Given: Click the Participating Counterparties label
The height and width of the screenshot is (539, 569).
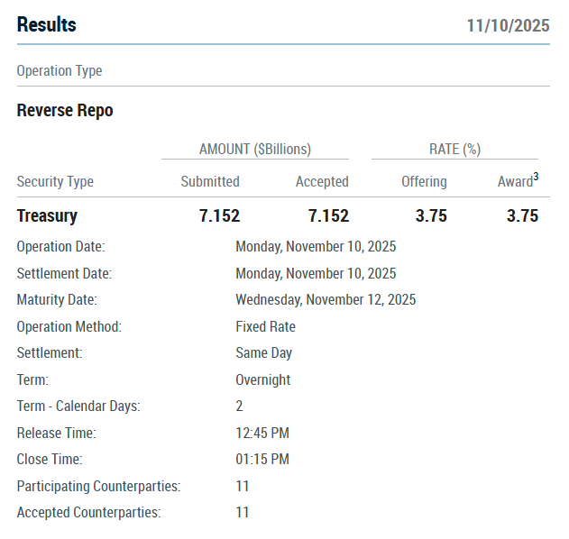Looking at the screenshot, I should 98,487.
